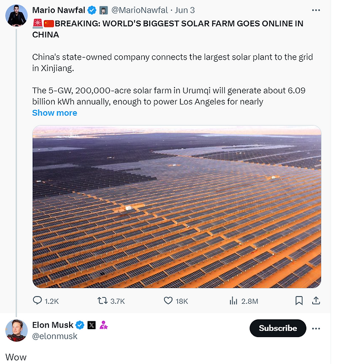Open the more options menu beside Subscribe
Image resolution: width=347 pixels, height=364 pixels.
pyautogui.click(x=316, y=329)
